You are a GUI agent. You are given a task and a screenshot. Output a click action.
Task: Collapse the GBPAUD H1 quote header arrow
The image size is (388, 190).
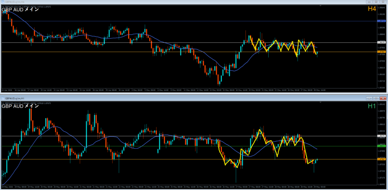3,103
